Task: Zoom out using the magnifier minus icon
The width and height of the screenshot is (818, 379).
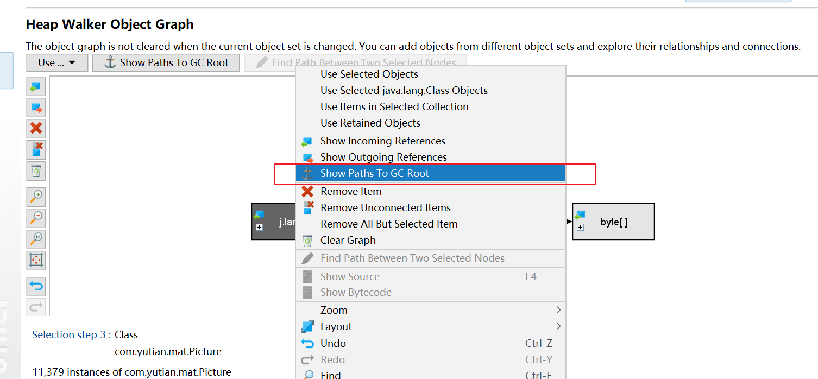Action: 36,218
